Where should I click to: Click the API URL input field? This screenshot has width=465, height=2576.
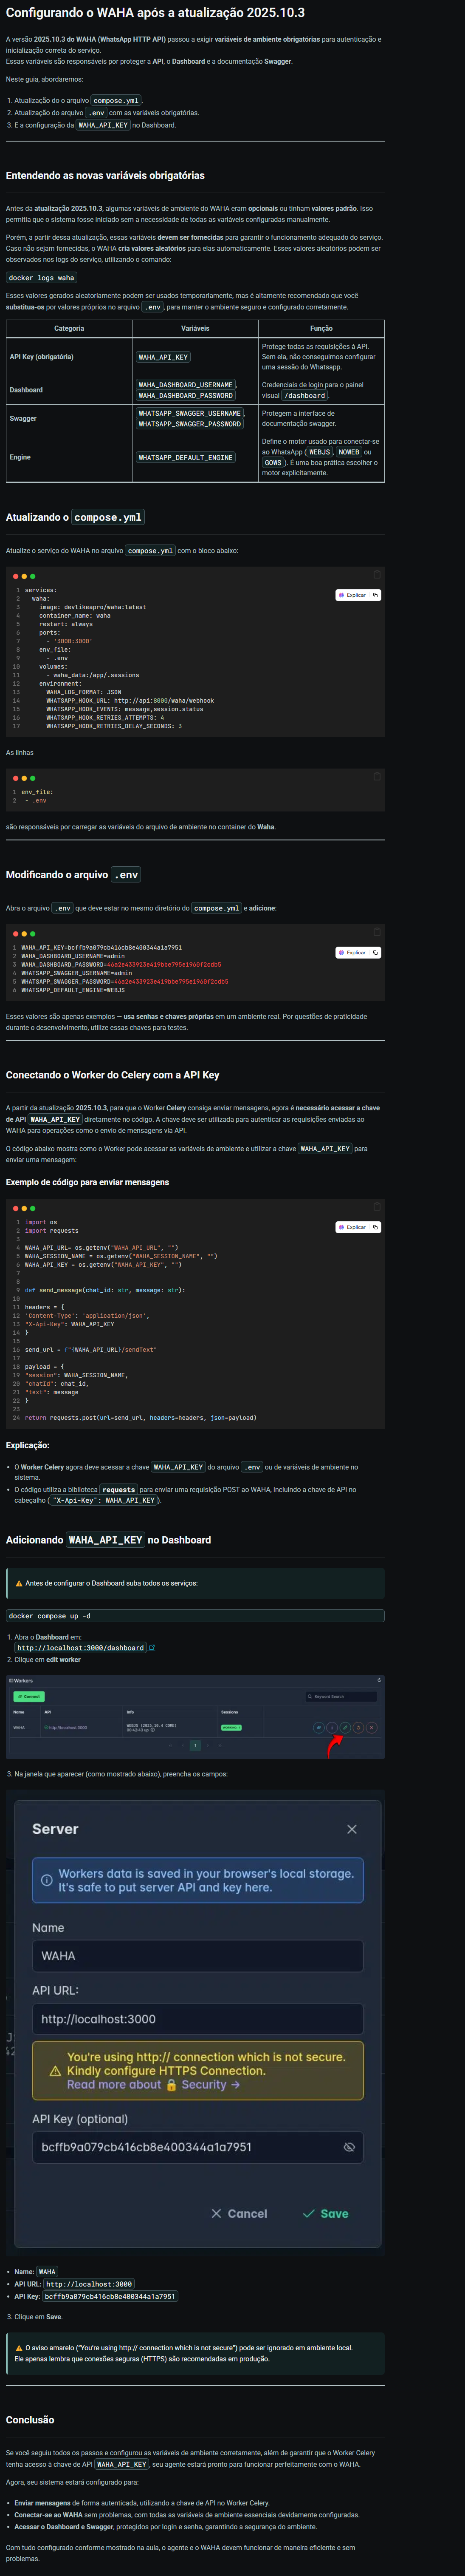pos(197,2019)
